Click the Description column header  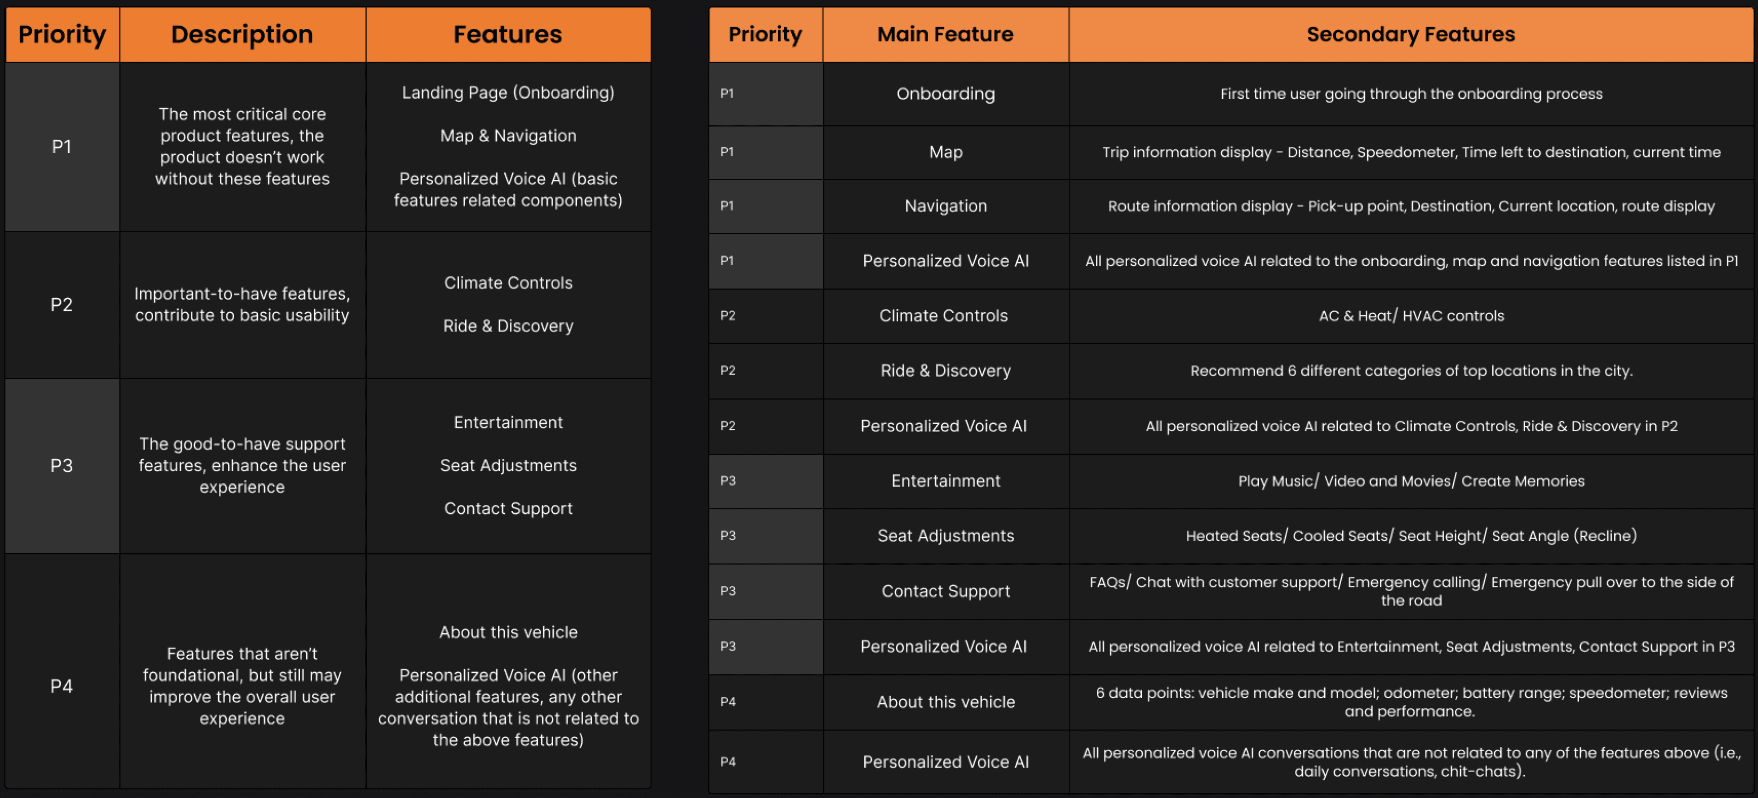[x=242, y=34]
